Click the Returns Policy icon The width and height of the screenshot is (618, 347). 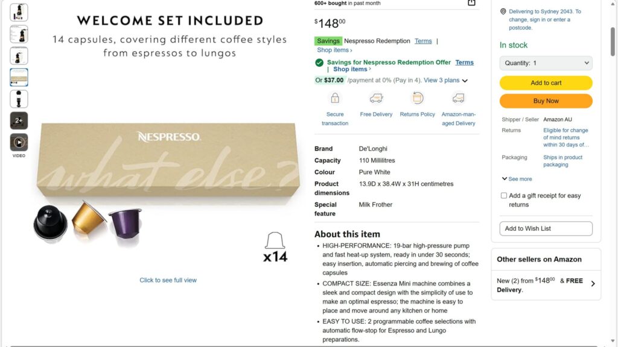[x=418, y=98]
